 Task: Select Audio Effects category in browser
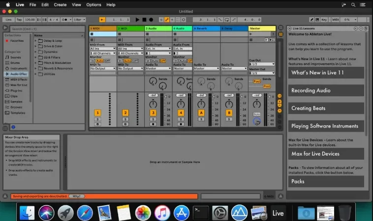point(16,74)
